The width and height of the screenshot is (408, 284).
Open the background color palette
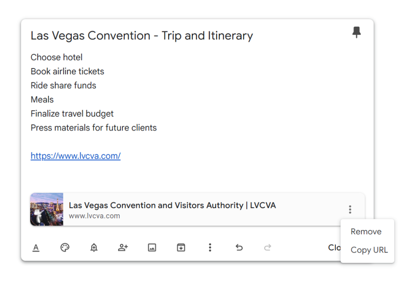point(65,247)
